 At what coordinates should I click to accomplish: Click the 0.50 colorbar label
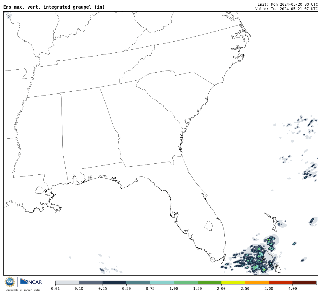[x=127, y=289]
